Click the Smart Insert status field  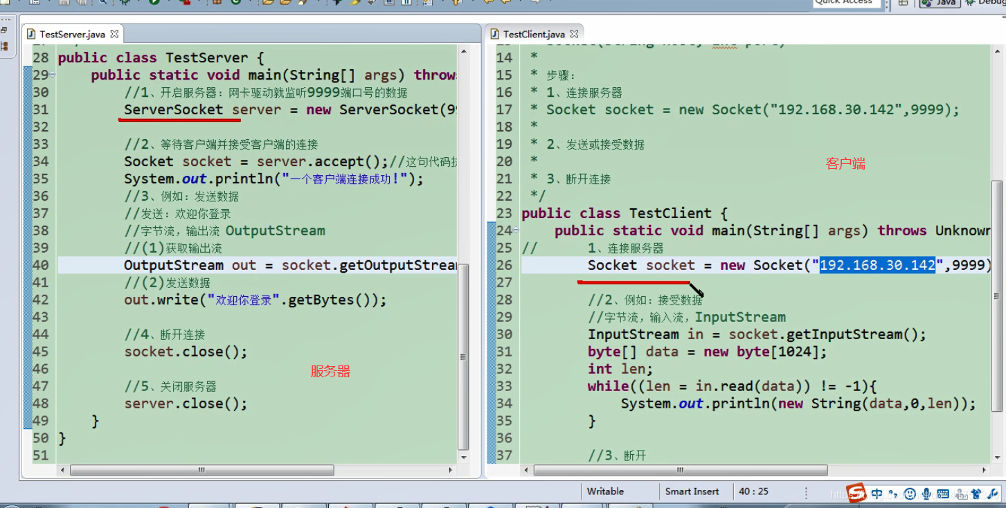692,491
